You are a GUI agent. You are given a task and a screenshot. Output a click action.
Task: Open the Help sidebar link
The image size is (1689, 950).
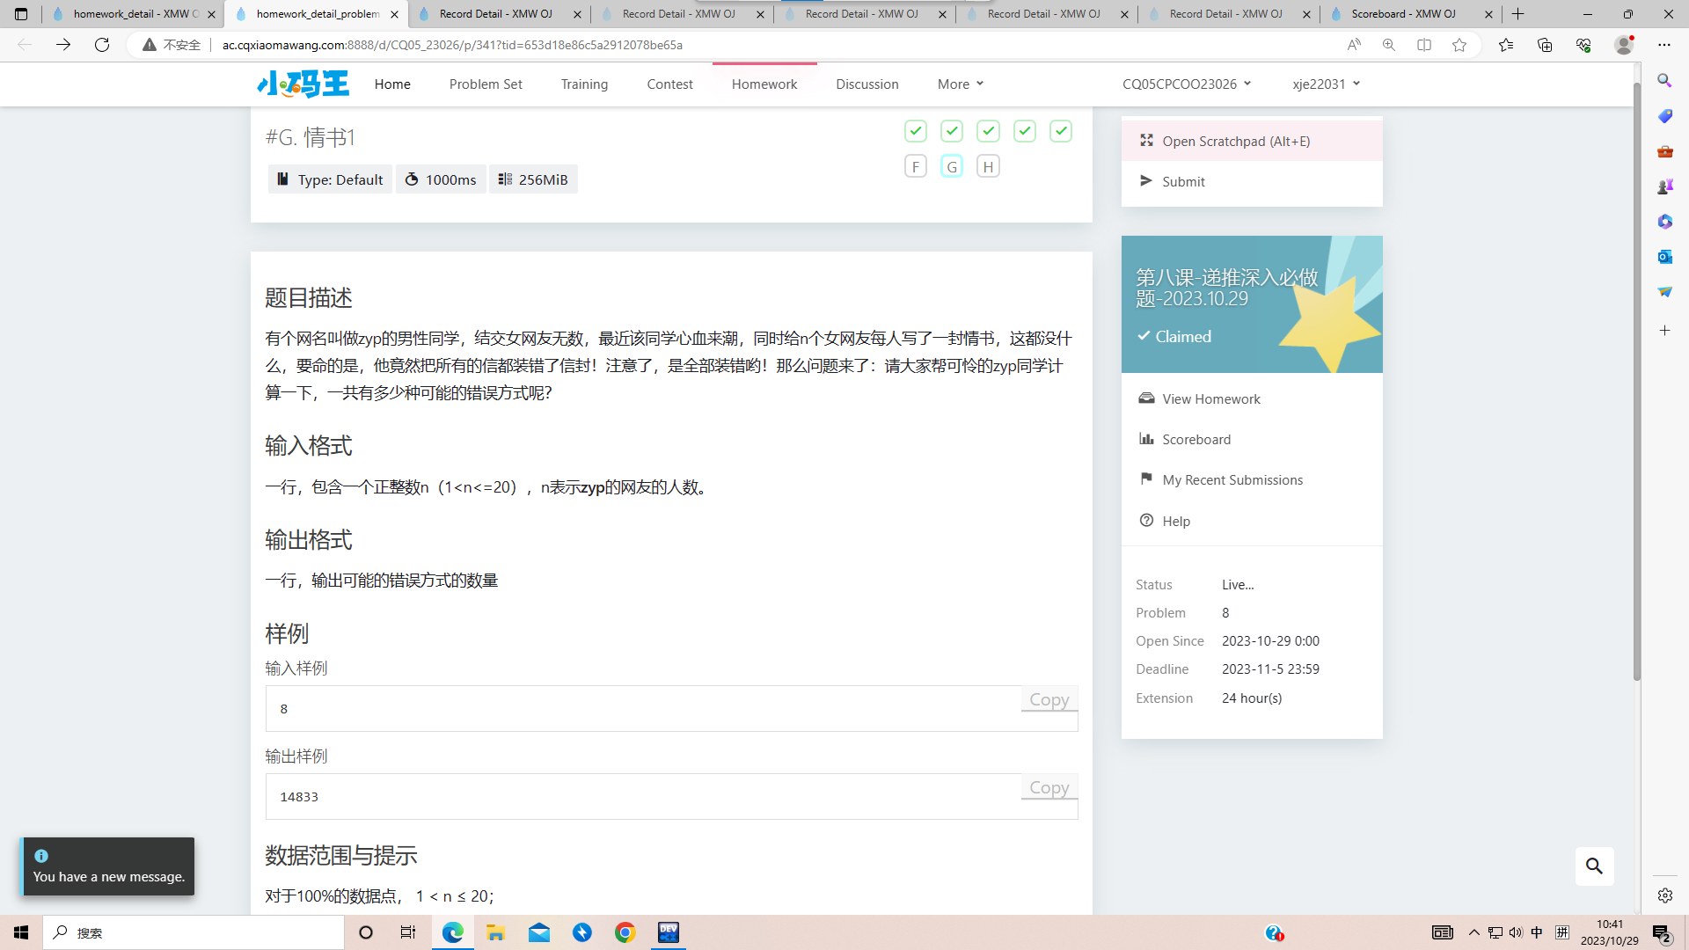coord(1252,521)
